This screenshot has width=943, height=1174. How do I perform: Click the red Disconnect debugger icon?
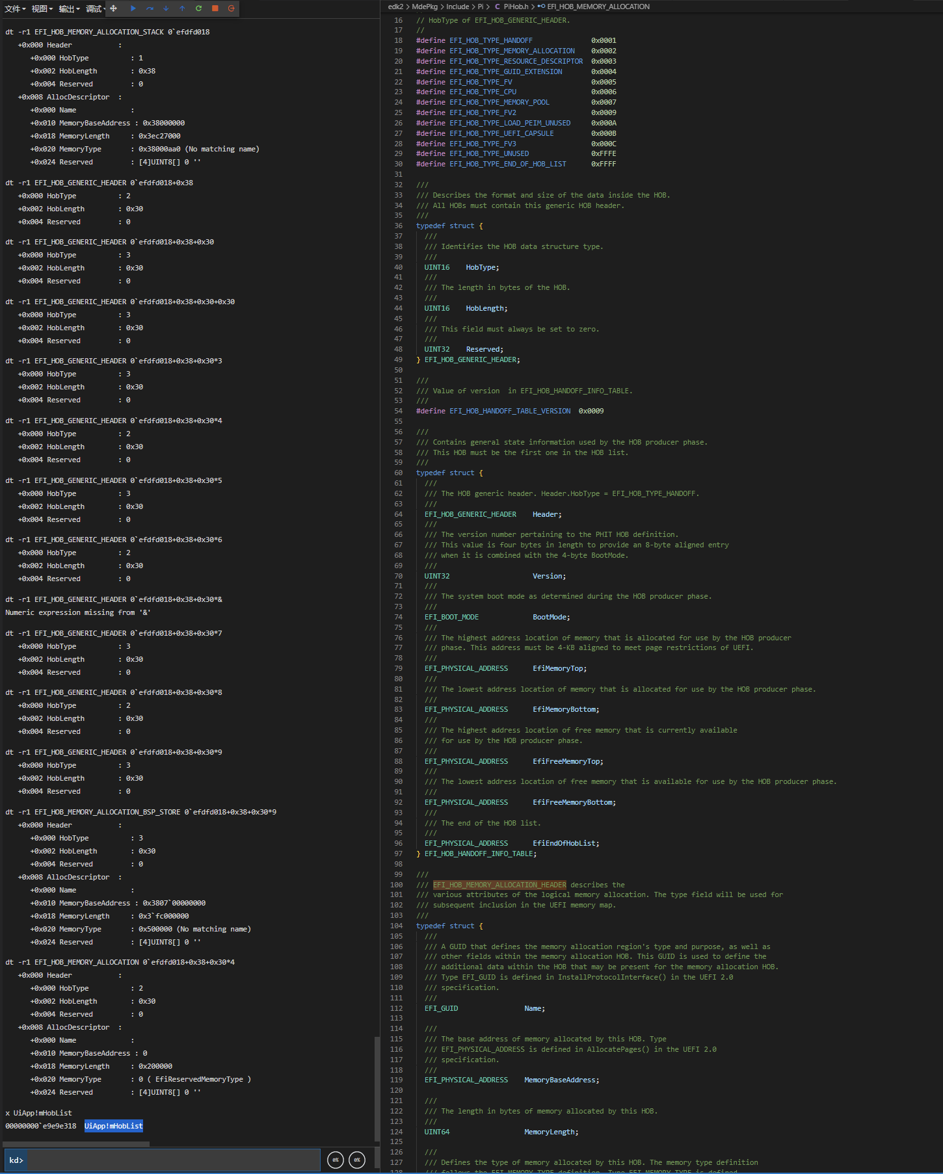(x=231, y=8)
